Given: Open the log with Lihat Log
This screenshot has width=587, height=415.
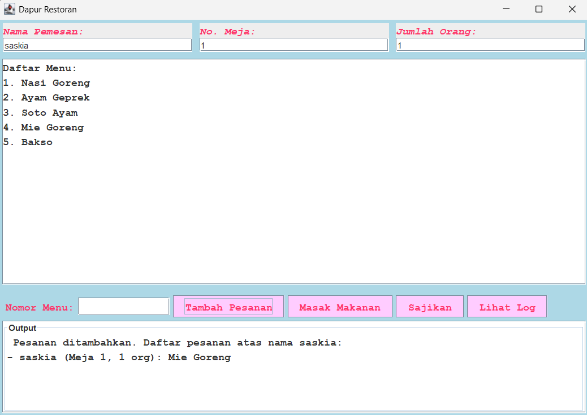Looking at the screenshot, I should point(507,307).
